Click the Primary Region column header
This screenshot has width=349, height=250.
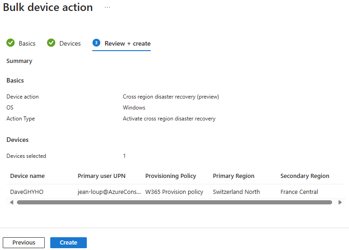[x=233, y=176]
